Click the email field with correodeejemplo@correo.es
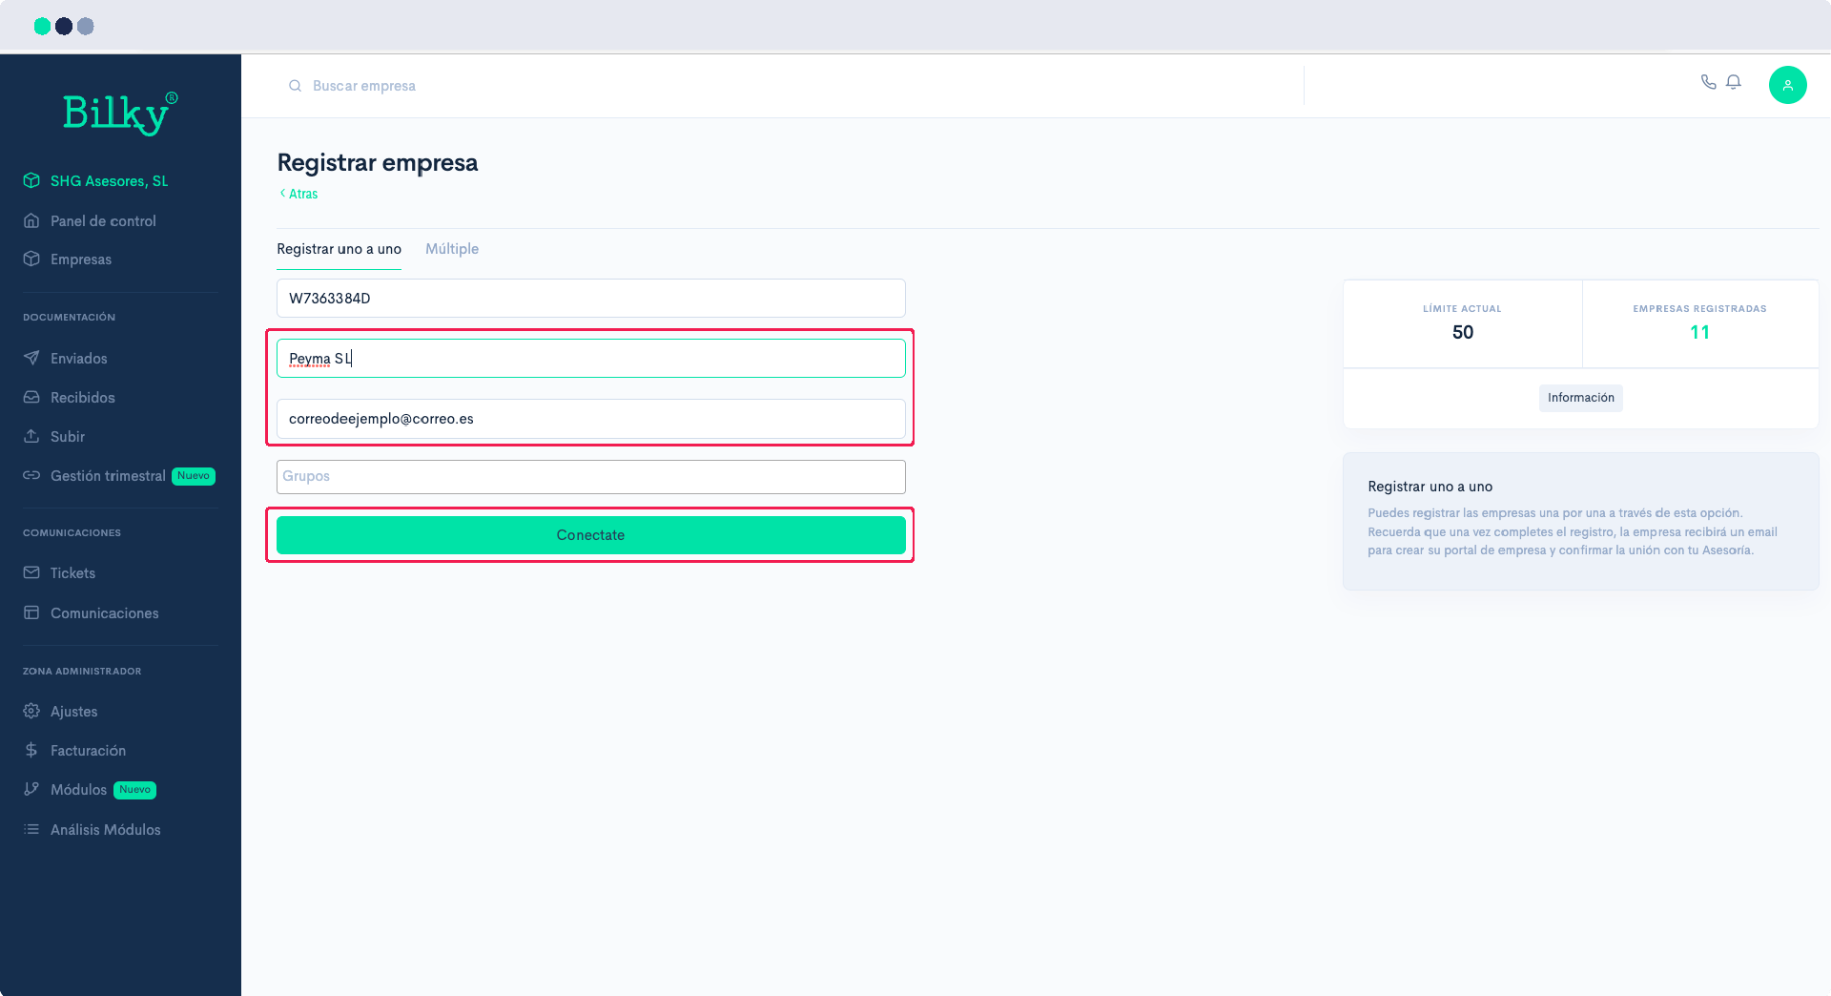This screenshot has height=996, width=1831. [x=590, y=419]
